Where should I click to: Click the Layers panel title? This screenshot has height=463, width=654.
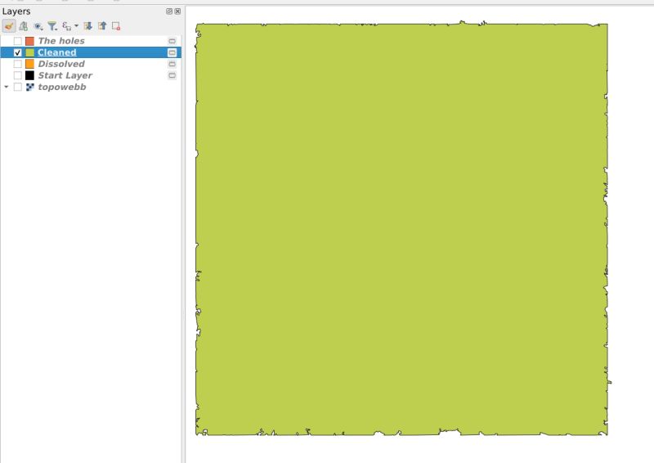click(x=16, y=11)
